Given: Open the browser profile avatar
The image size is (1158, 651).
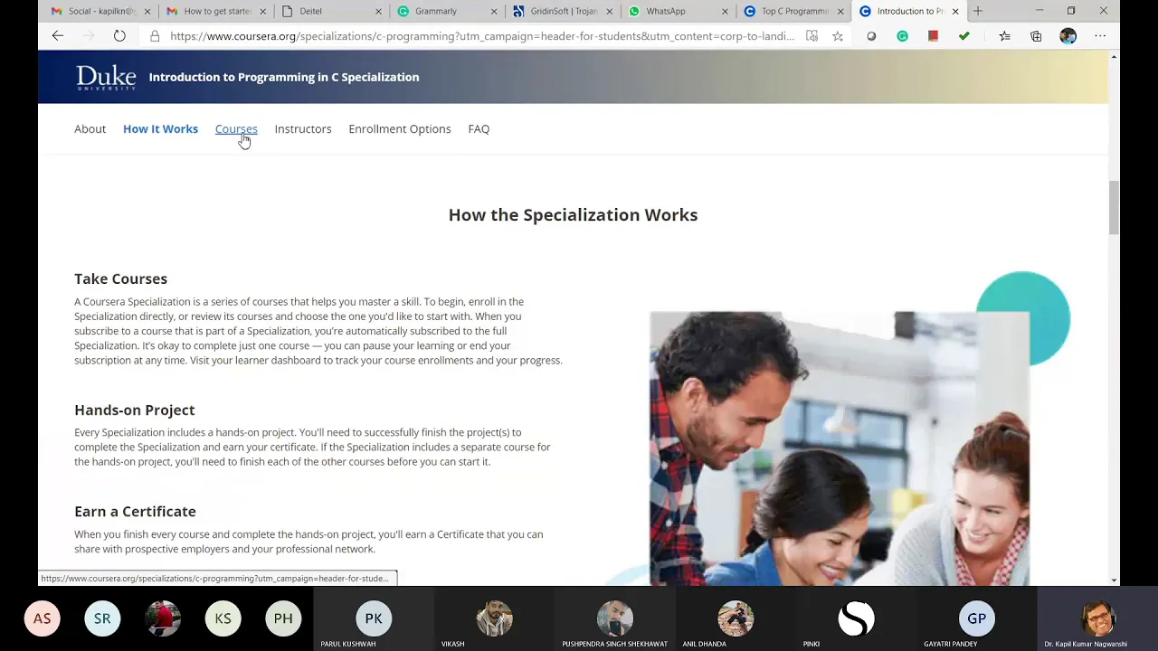Looking at the screenshot, I should point(1068,36).
